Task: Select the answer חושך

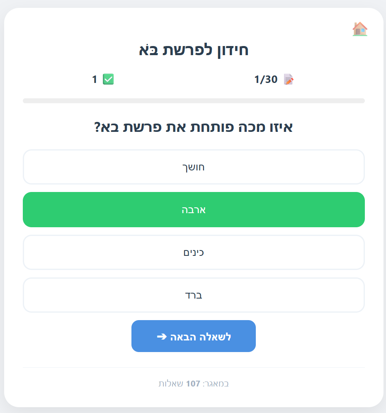Action: click(194, 167)
